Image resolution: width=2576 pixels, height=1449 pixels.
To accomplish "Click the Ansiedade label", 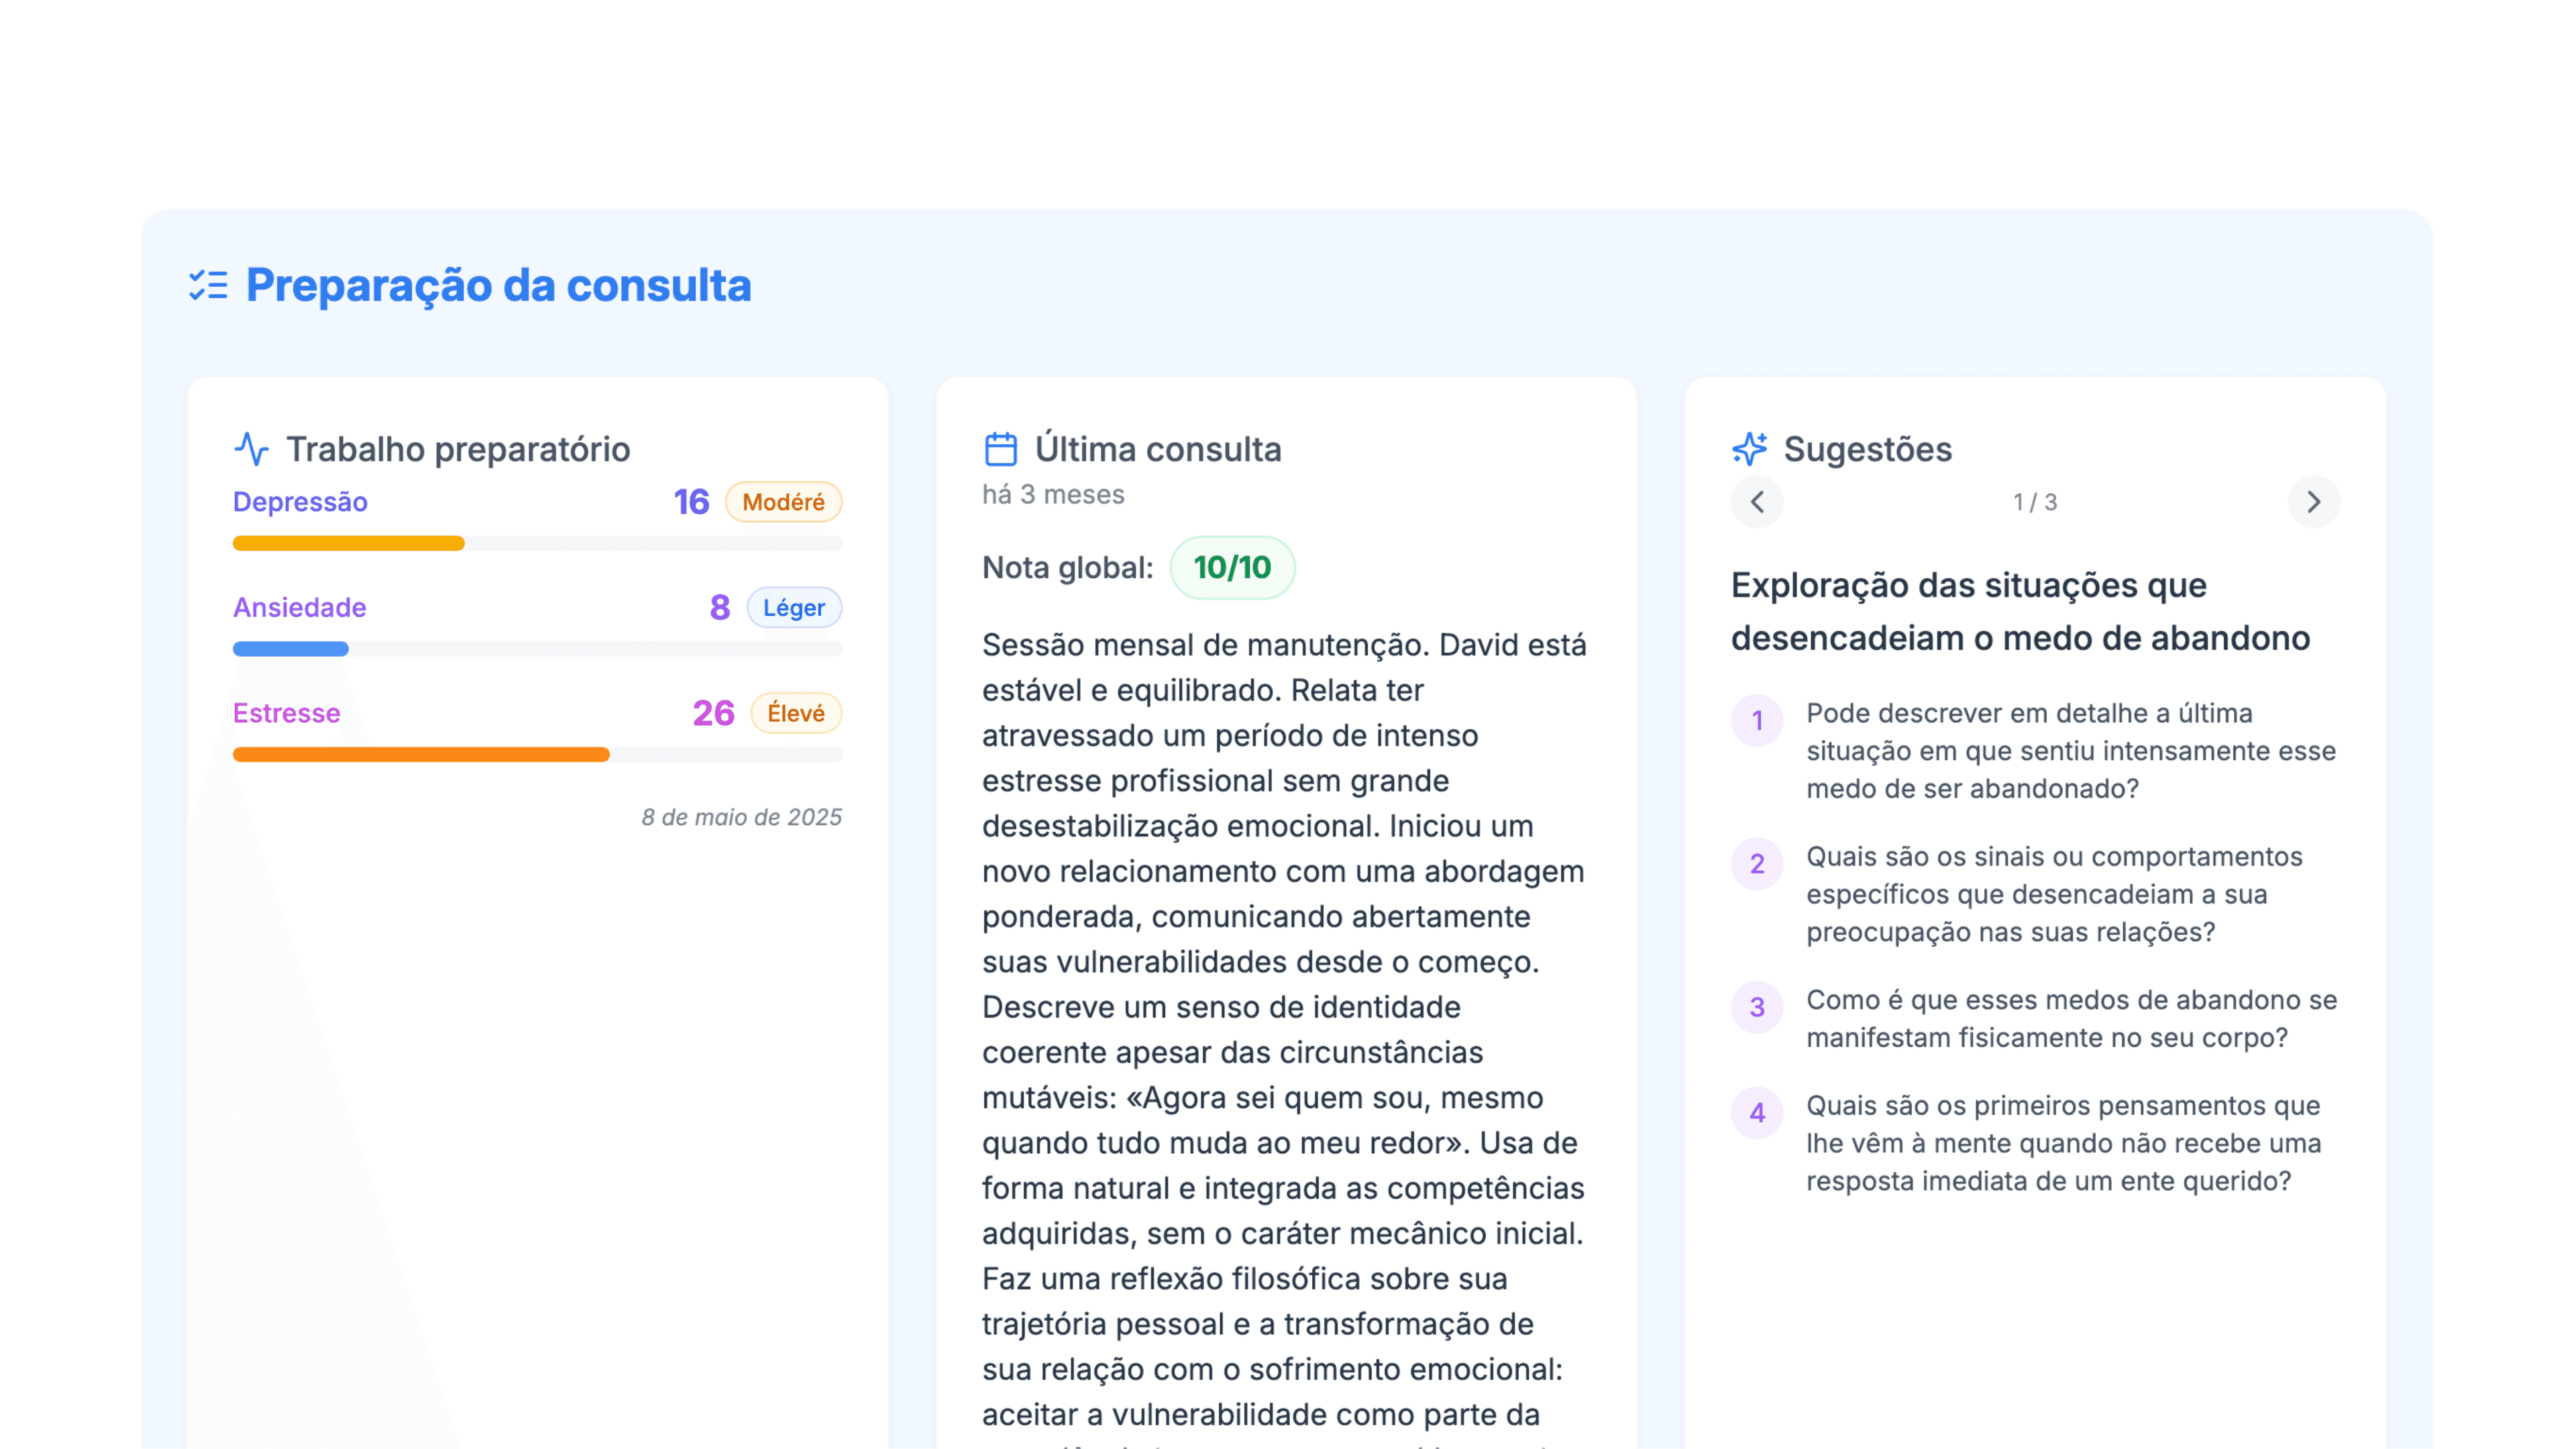I will point(299,608).
